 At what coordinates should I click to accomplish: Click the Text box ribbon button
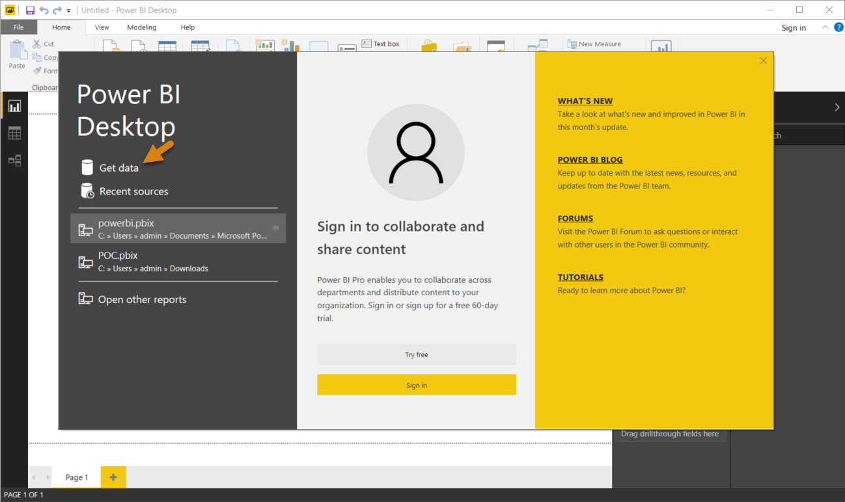coord(381,44)
